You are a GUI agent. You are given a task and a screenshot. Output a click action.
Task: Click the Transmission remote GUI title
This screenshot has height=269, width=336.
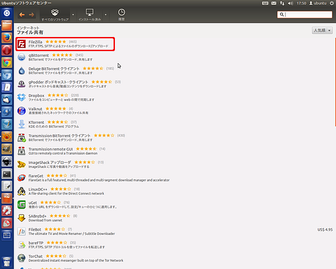[50, 149]
